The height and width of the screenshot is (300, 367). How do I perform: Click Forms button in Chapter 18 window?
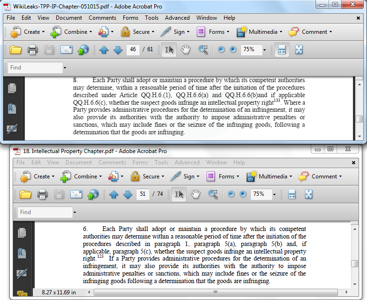(223, 177)
